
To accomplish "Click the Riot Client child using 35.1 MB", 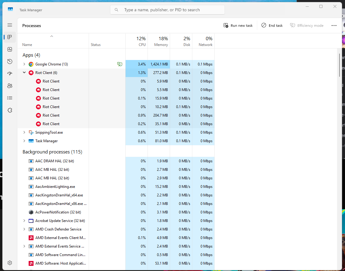I will pos(116,124).
